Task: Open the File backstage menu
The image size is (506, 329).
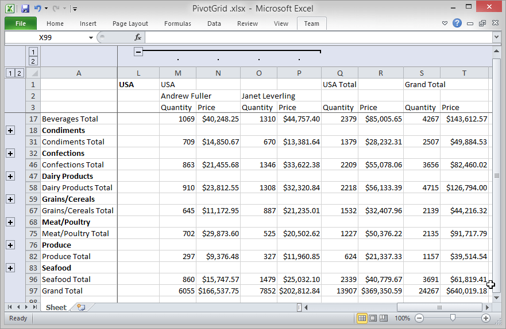Action: point(21,23)
